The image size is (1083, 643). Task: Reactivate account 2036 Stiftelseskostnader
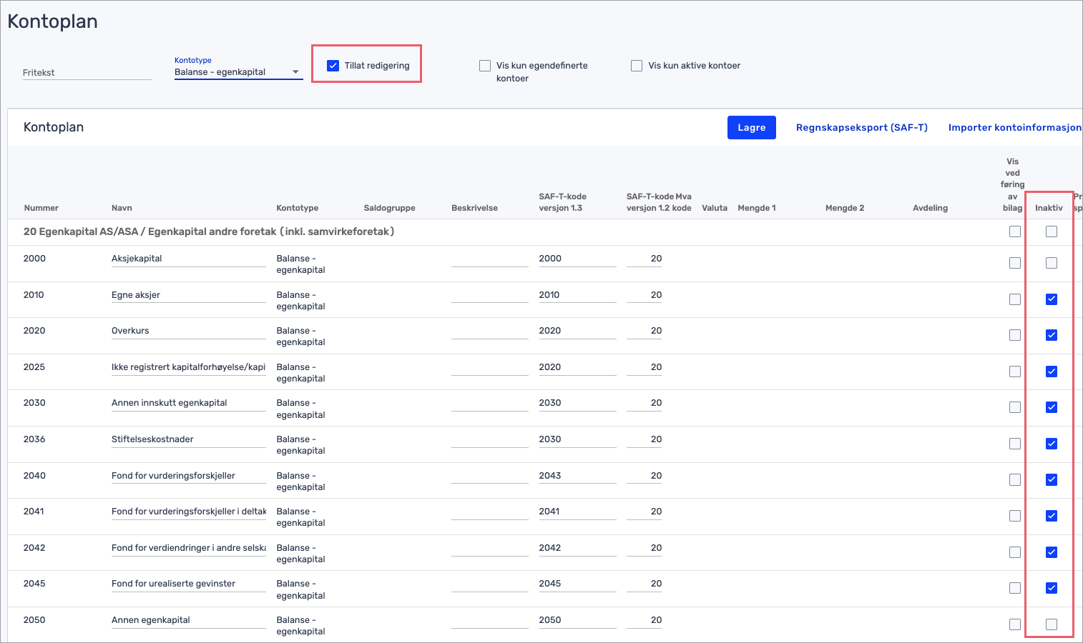(1051, 444)
